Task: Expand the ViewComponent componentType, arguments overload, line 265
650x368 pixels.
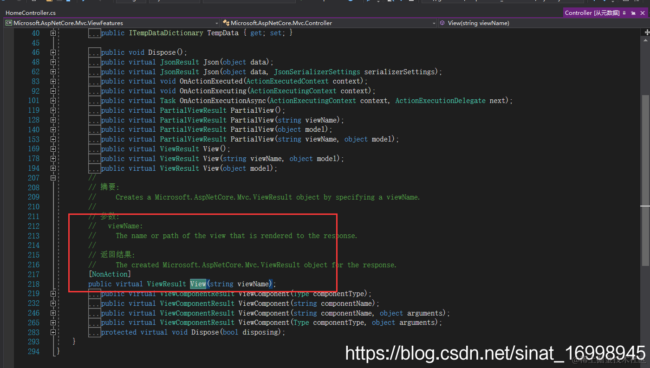Action: point(53,323)
